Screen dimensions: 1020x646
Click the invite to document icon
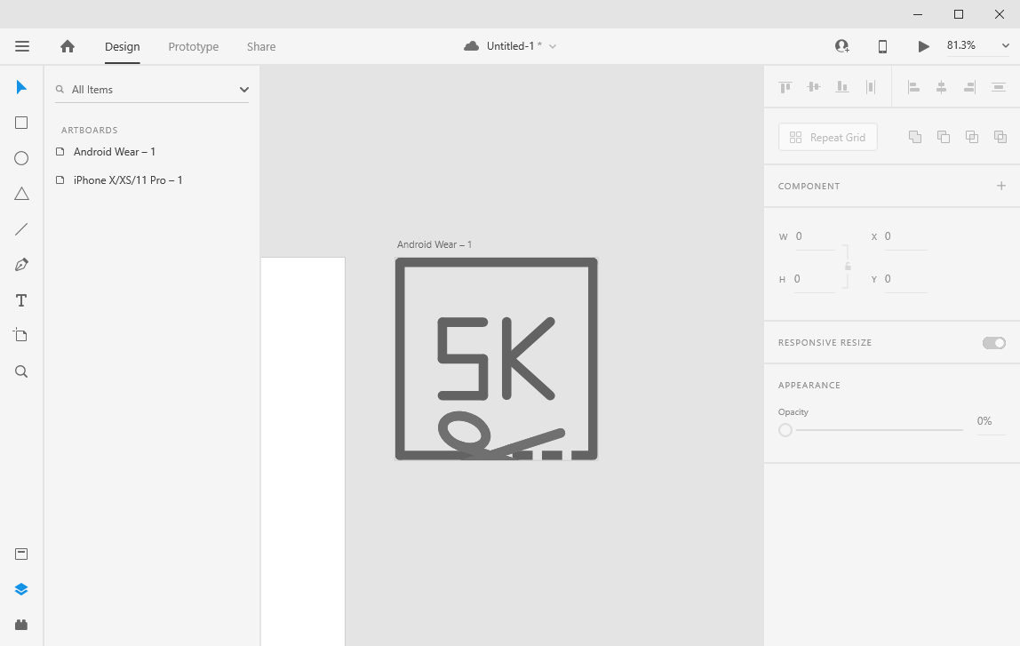(x=841, y=46)
